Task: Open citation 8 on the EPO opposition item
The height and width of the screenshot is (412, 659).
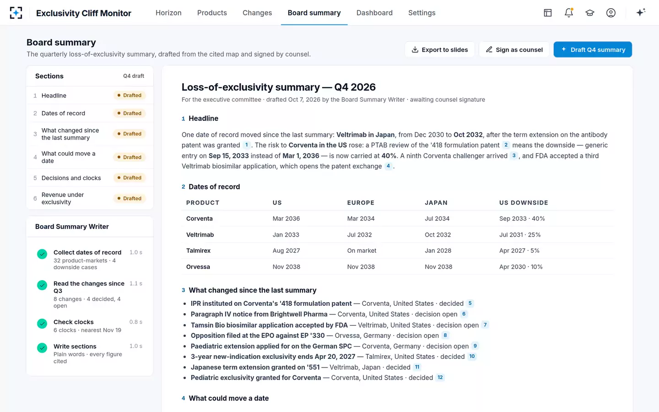Action: tap(445, 336)
